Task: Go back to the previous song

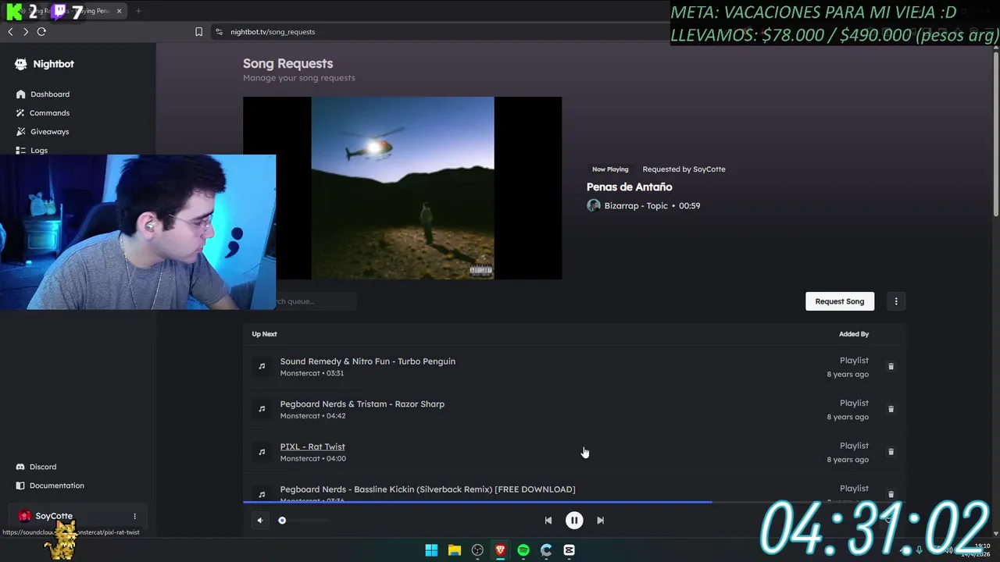Action: 548,521
